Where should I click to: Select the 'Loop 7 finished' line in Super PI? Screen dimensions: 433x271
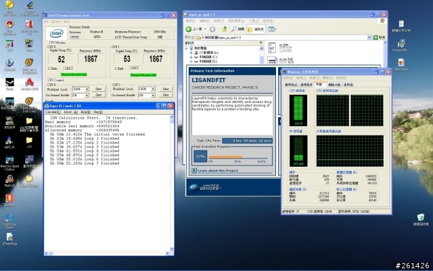coord(85,163)
